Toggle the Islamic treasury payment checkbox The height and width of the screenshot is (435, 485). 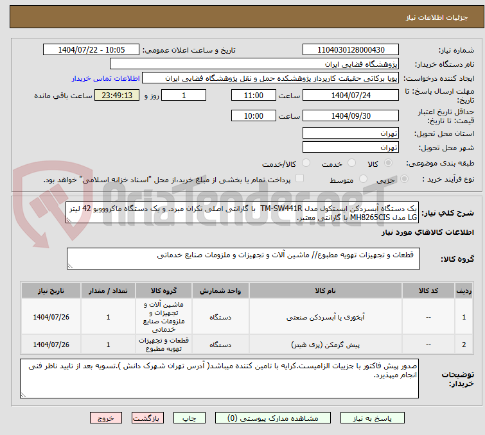(x=300, y=178)
